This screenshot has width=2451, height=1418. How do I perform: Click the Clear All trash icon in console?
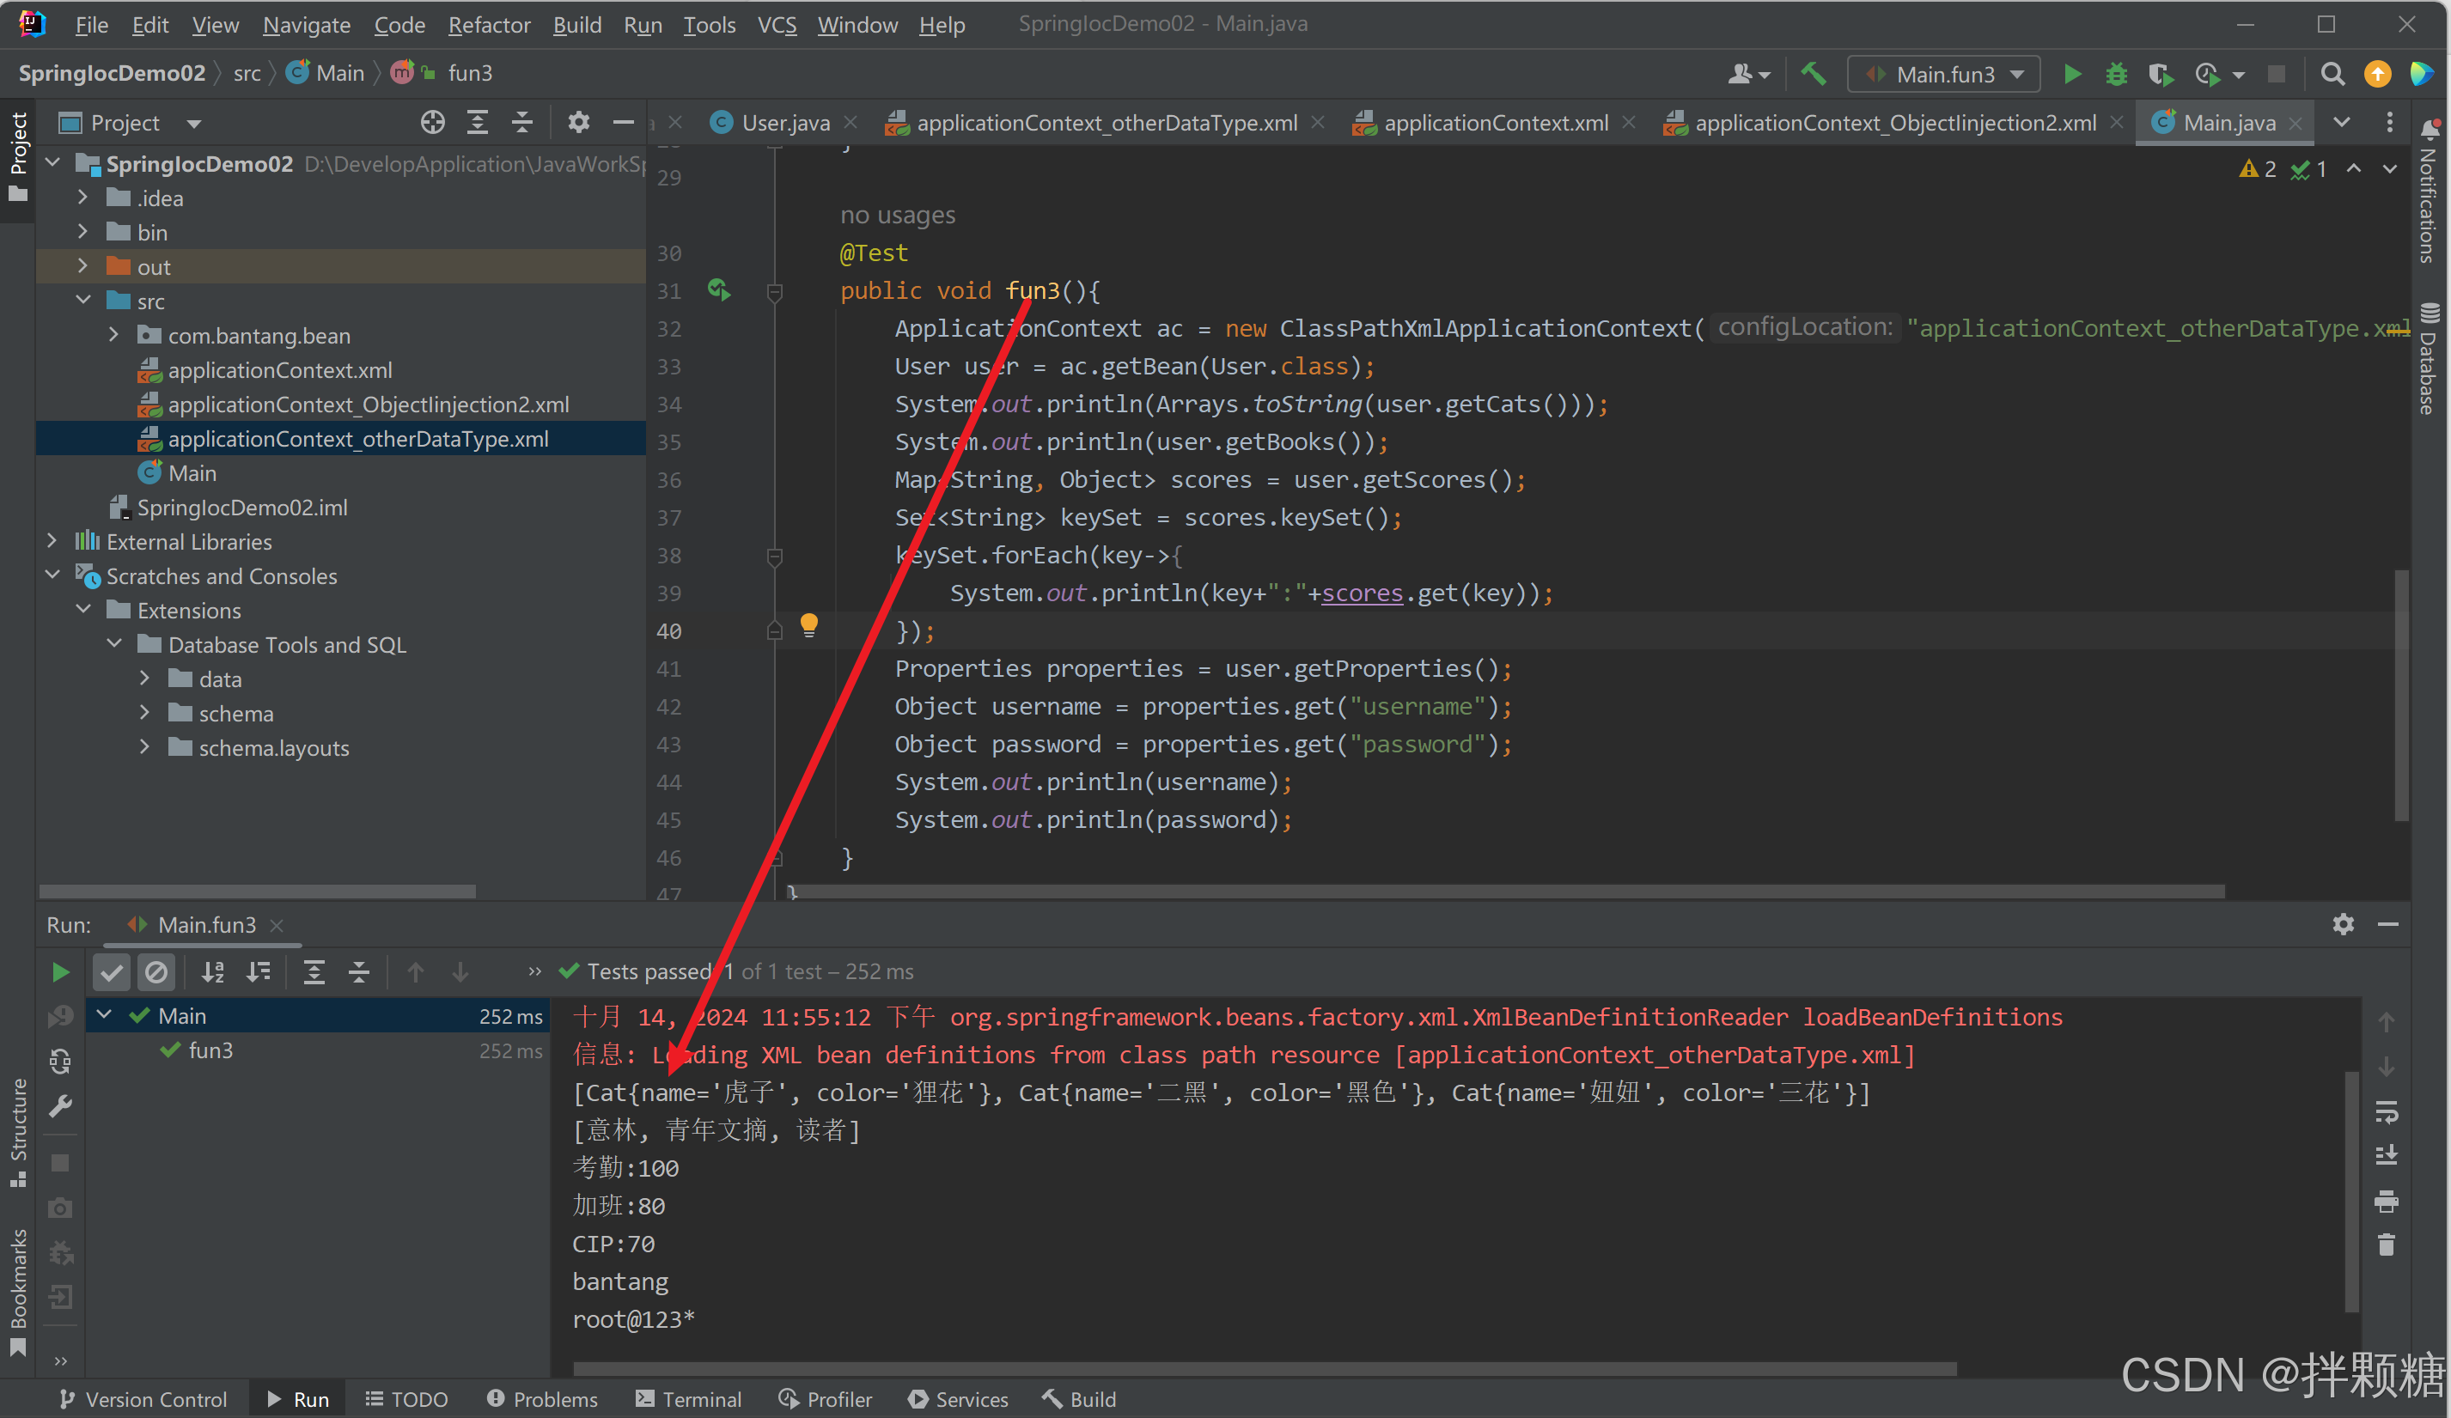2386,1244
